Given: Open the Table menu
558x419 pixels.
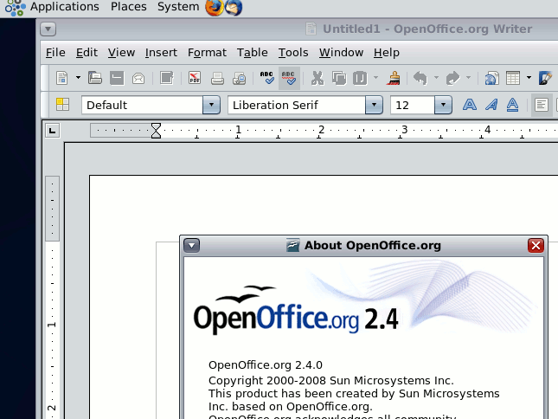Looking at the screenshot, I should 253,53.
